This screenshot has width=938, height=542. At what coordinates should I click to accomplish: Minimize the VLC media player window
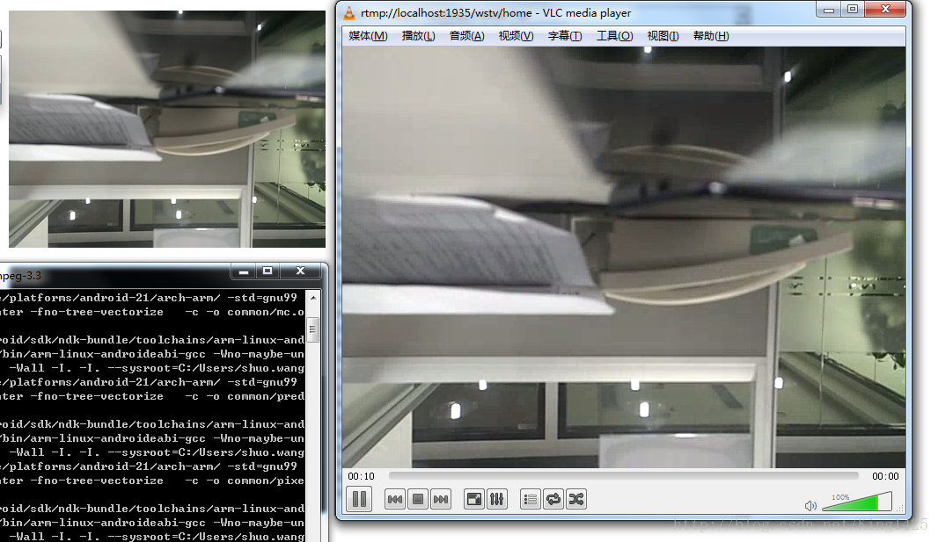point(829,10)
